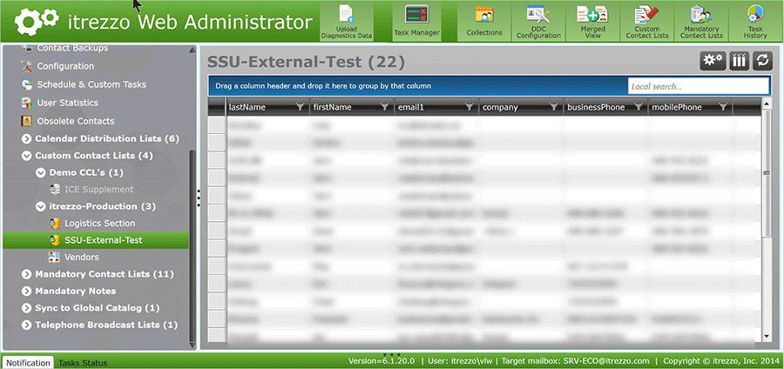
Task: Collapse Demo CCL's (1) node
Action: click(40, 173)
